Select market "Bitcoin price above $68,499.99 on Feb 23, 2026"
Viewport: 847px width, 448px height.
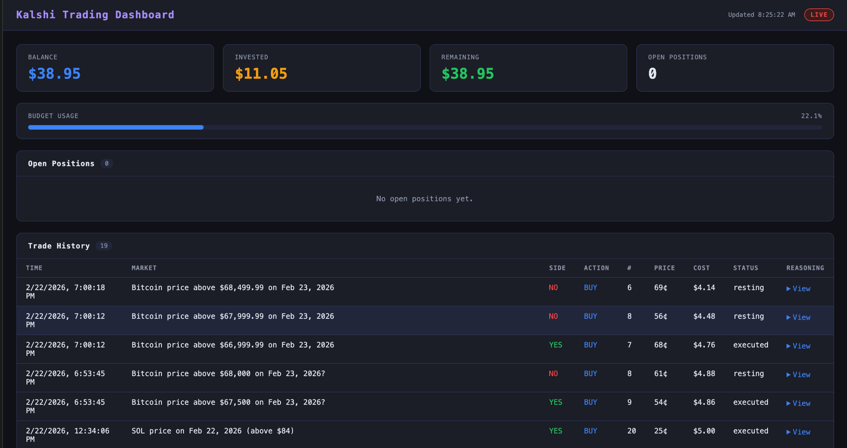point(233,287)
